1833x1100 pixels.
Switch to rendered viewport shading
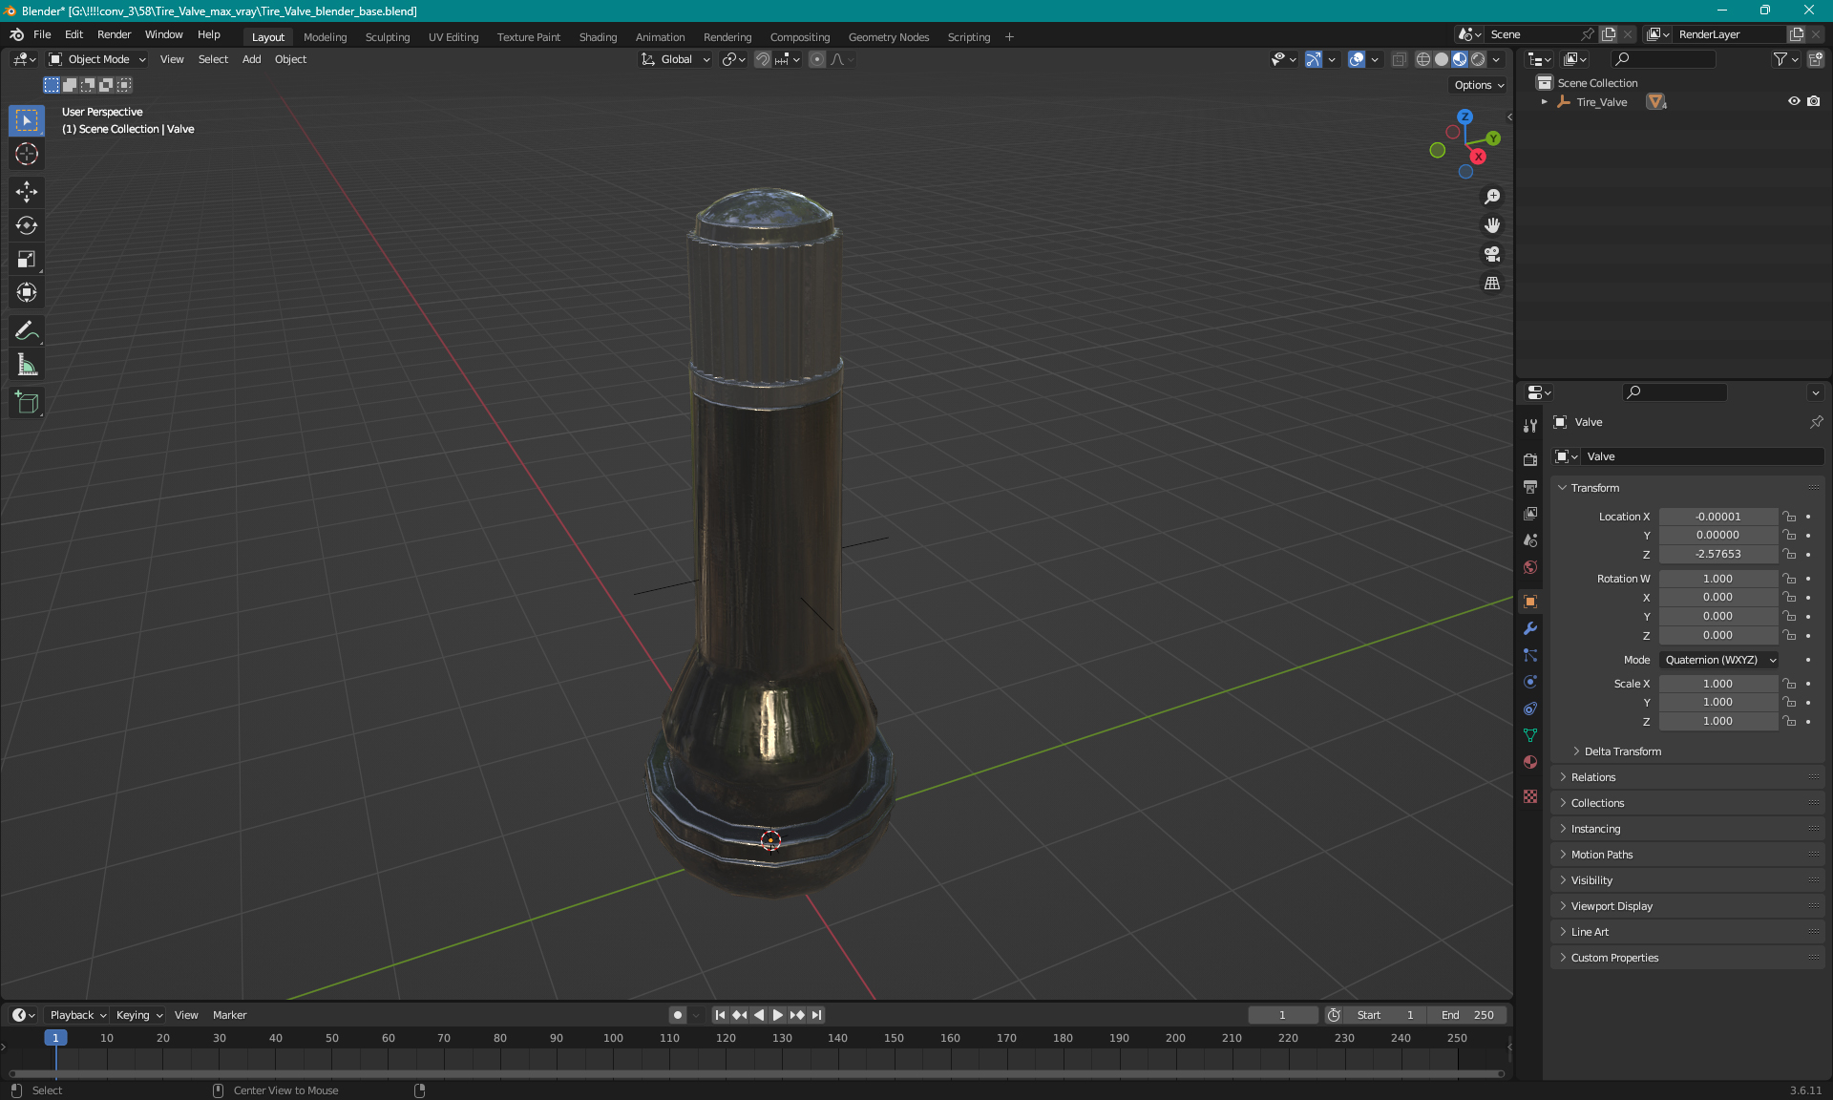1478,59
